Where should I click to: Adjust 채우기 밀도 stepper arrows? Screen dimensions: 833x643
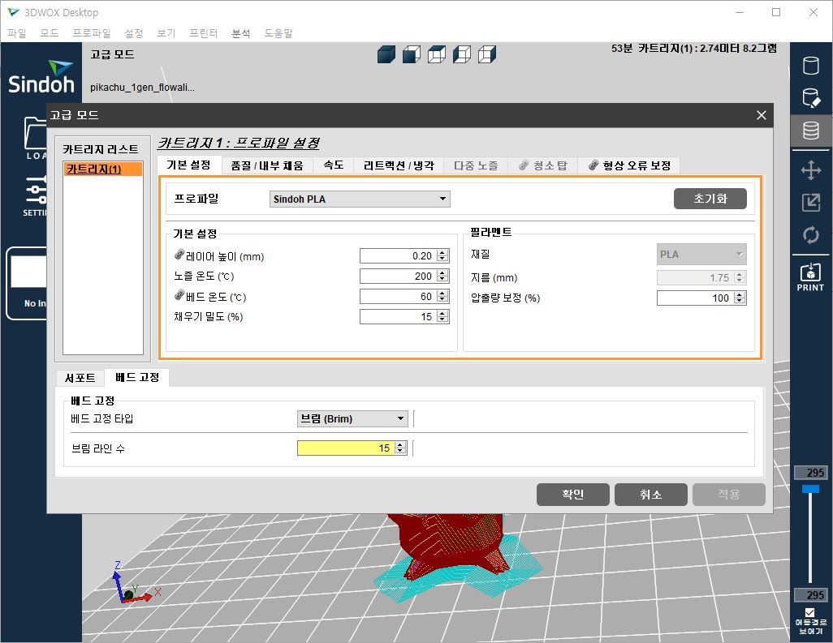click(442, 317)
